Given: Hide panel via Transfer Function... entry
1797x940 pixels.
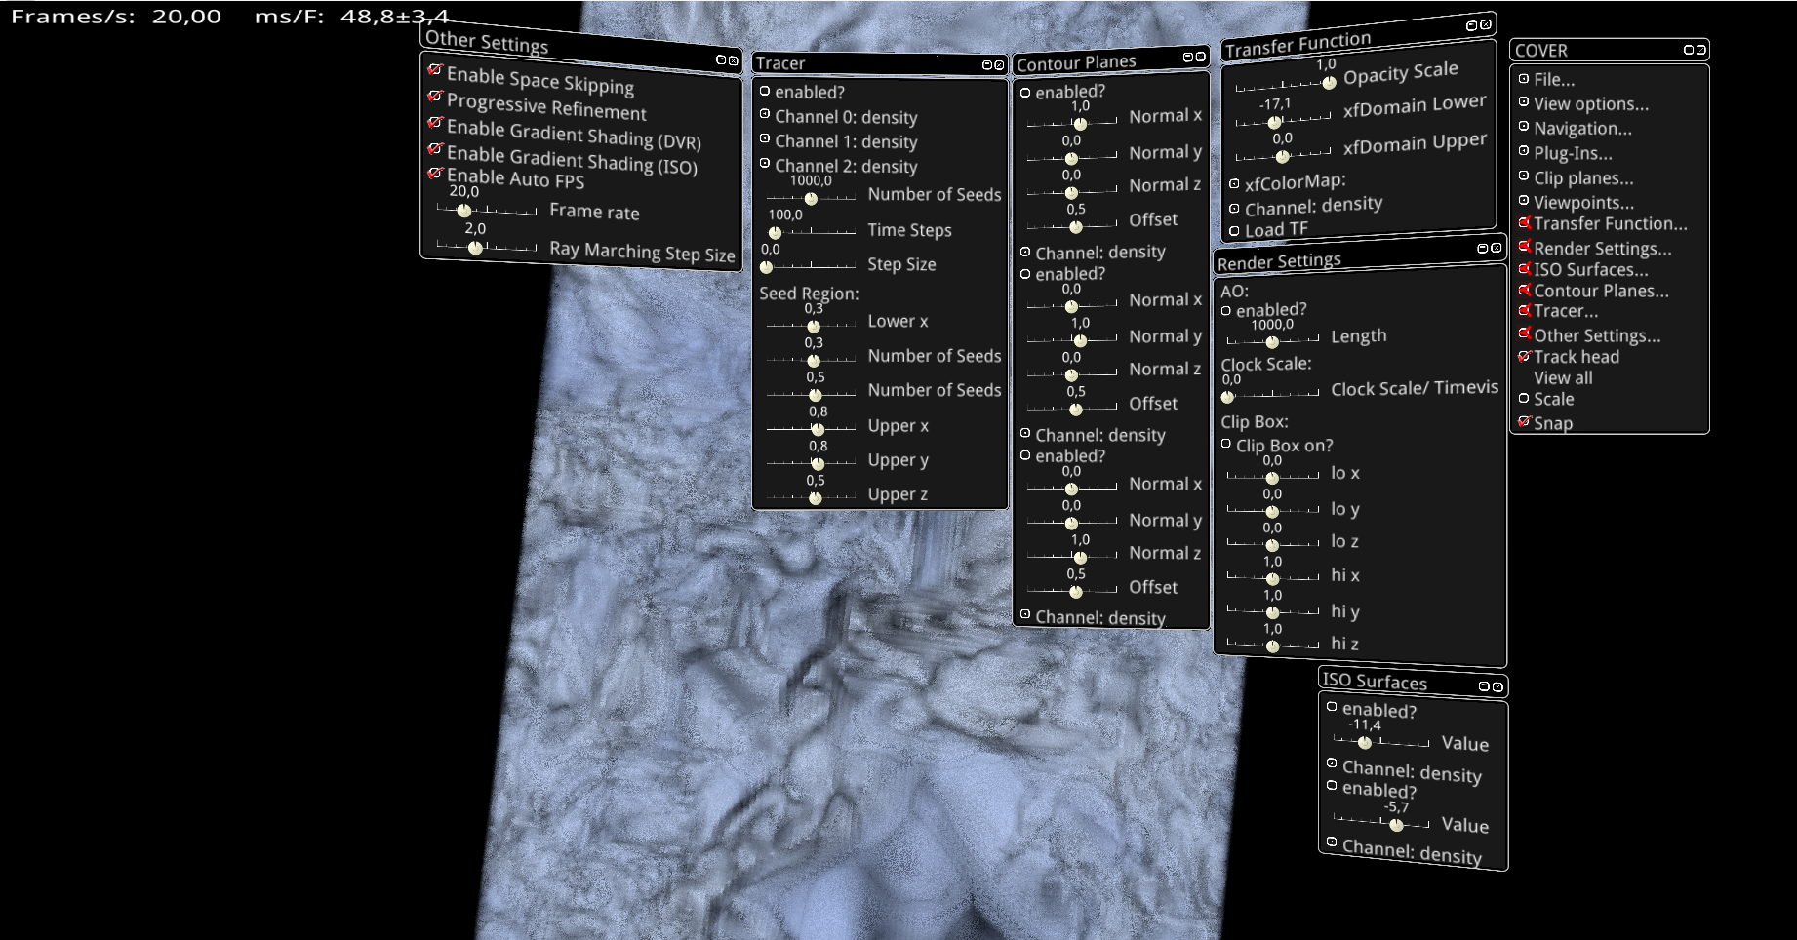Looking at the screenshot, I should [x=1610, y=223].
